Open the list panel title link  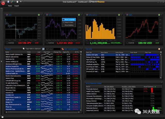[8, 49]
